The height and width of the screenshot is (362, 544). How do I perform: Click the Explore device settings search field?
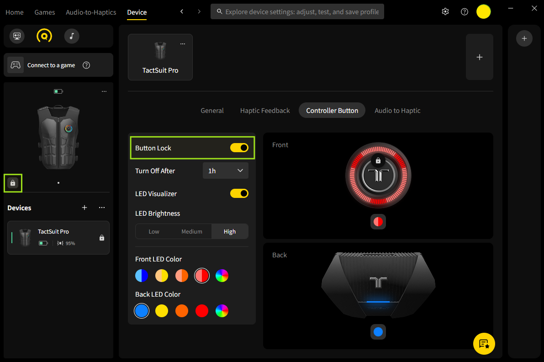point(297,11)
